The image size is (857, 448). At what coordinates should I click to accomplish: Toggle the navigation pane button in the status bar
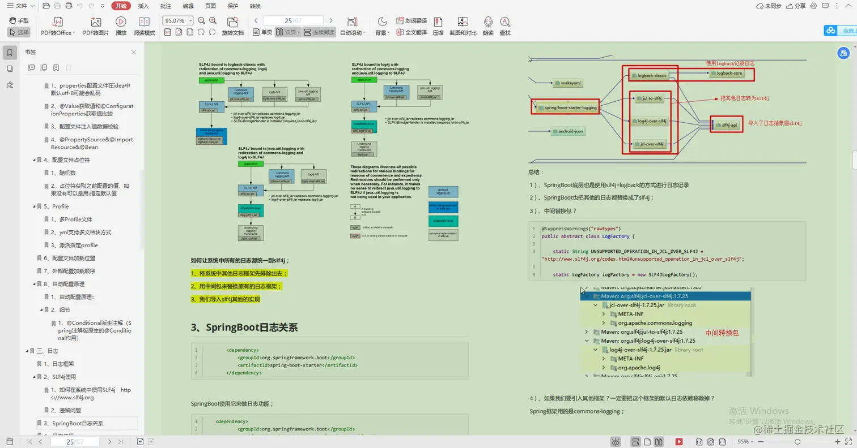click(10, 442)
